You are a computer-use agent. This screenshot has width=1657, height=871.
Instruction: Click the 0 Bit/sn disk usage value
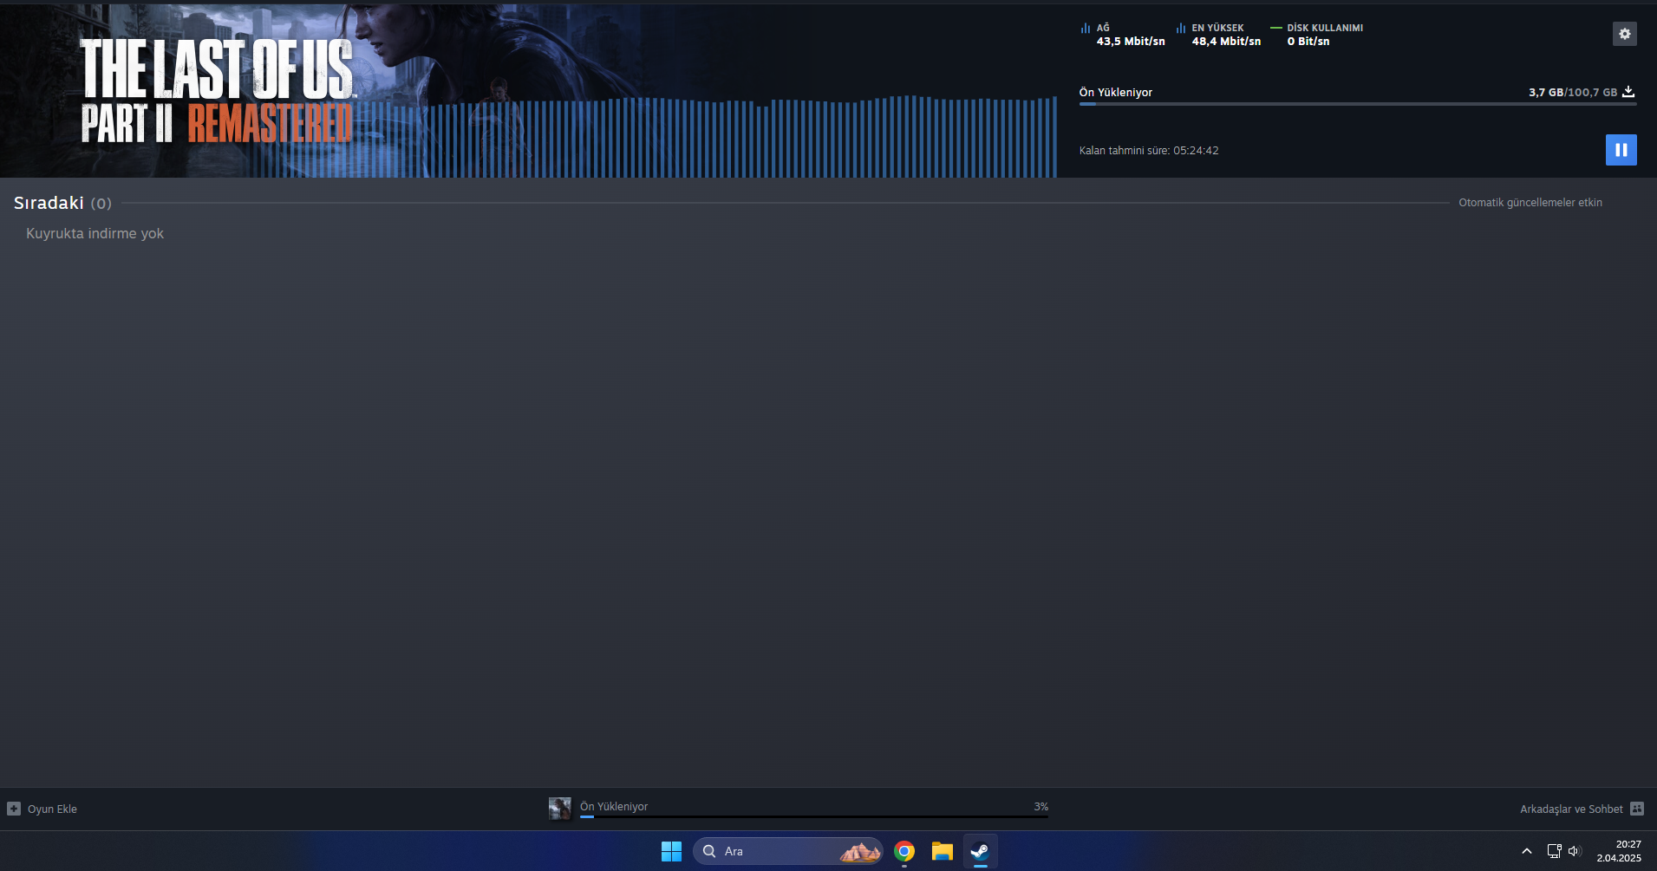click(1308, 41)
